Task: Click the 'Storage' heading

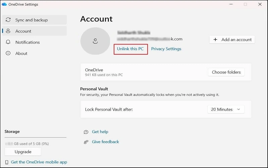Action: (12, 131)
